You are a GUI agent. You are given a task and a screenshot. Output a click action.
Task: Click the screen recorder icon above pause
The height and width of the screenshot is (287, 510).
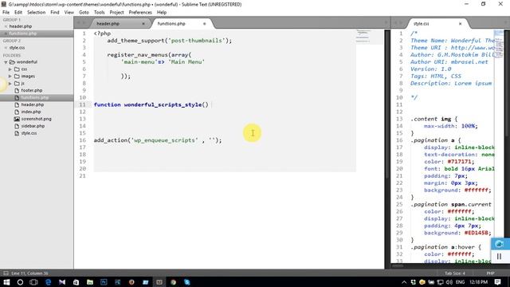click(x=500, y=244)
